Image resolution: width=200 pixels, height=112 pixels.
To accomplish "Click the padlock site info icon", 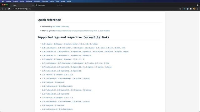I will pyautogui.click(x=13, y=9).
